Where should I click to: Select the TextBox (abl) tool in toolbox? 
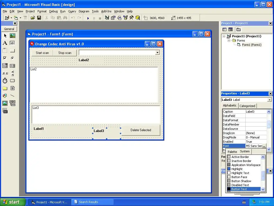12,43
